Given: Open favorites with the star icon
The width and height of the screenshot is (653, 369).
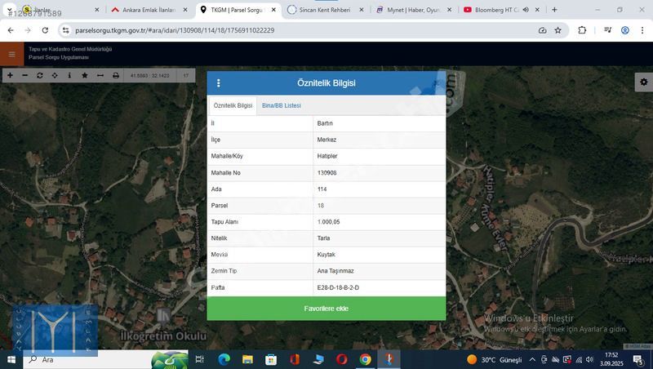Looking at the screenshot, I should pyautogui.click(x=85, y=75).
